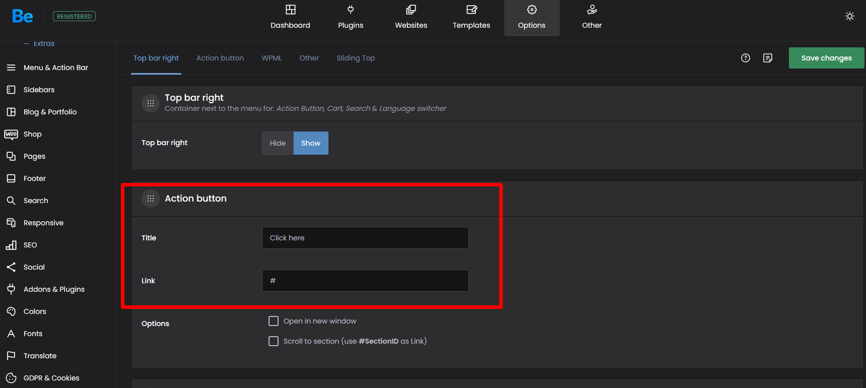Open the Websites icon

pyautogui.click(x=411, y=10)
